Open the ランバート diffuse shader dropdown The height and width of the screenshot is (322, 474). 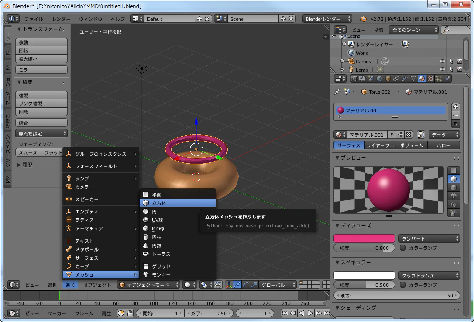click(429, 238)
